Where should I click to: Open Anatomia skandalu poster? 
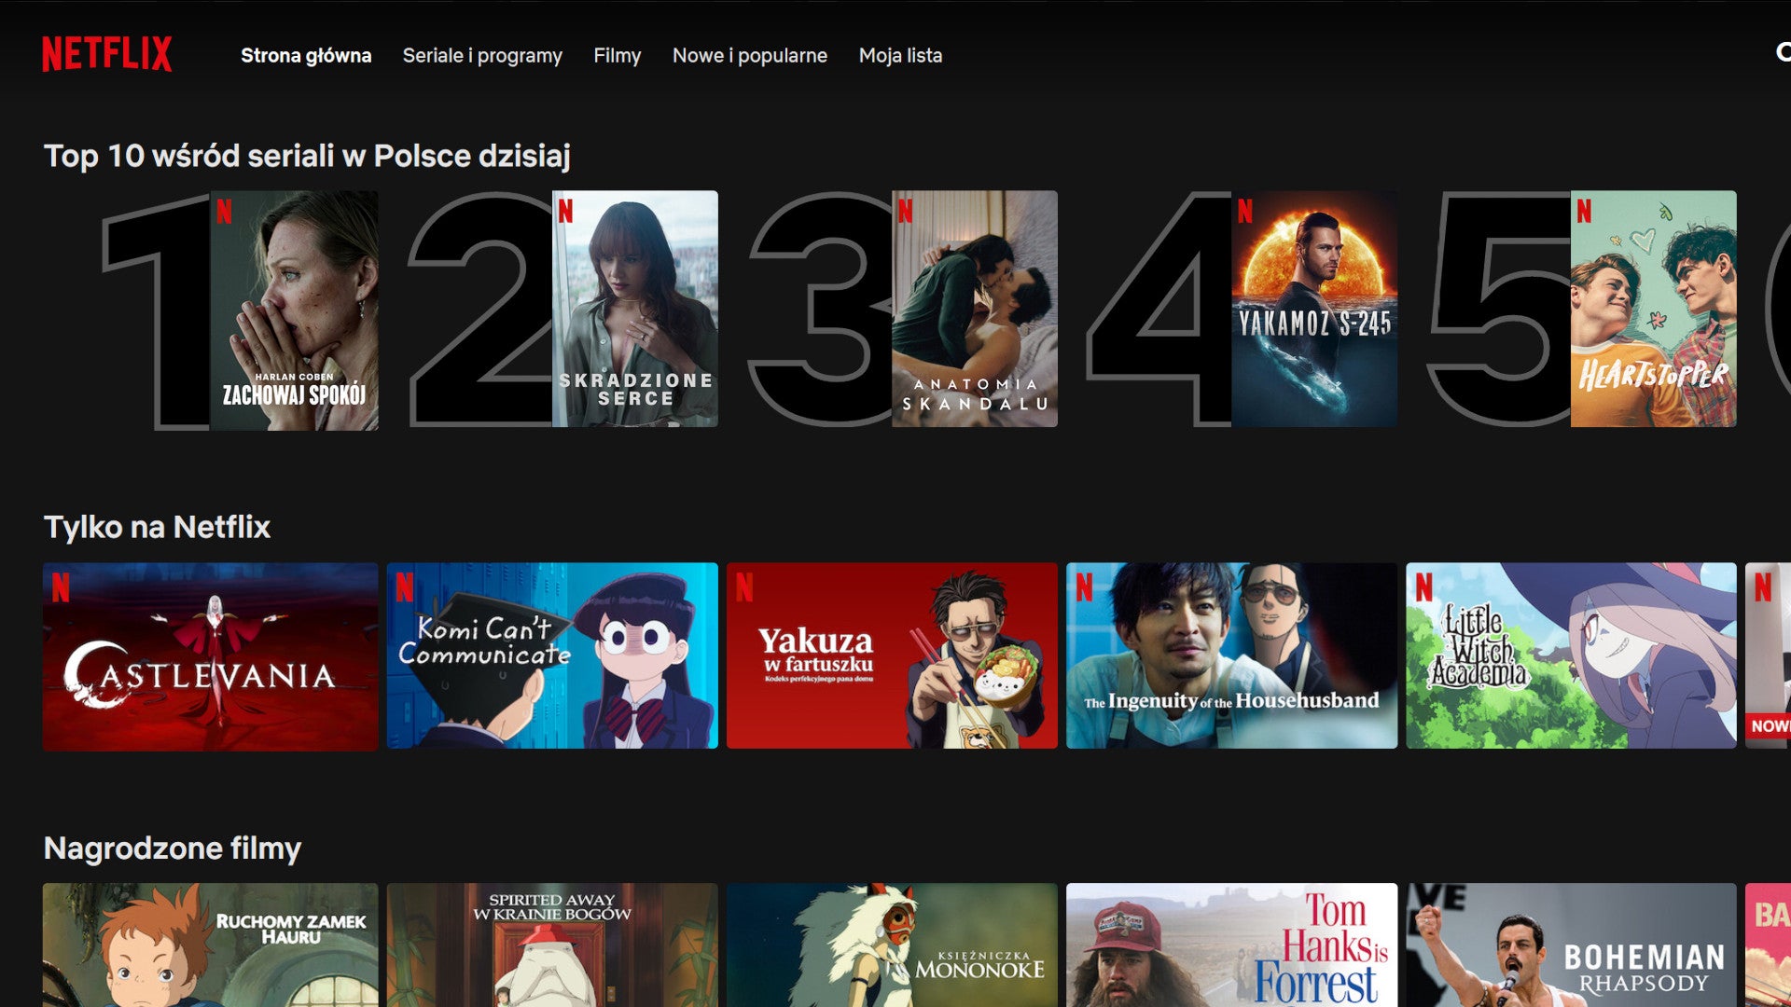pyautogui.click(x=975, y=310)
